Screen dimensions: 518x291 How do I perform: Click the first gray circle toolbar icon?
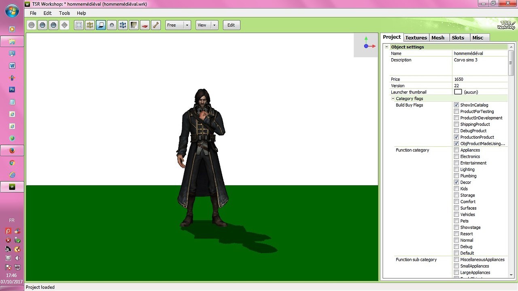coord(32,25)
